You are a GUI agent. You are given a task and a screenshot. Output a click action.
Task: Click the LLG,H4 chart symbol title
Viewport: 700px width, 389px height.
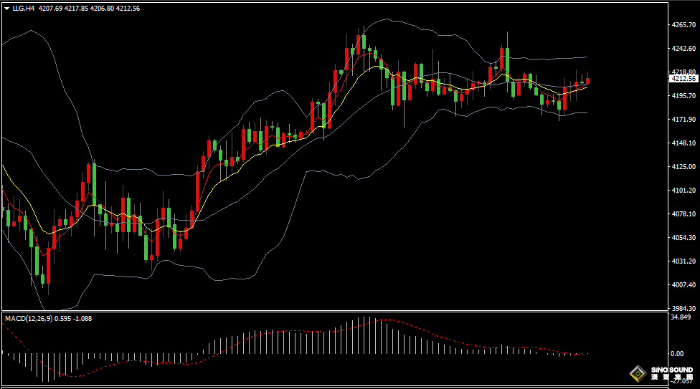pyautogui.click(x=24, y=9)
